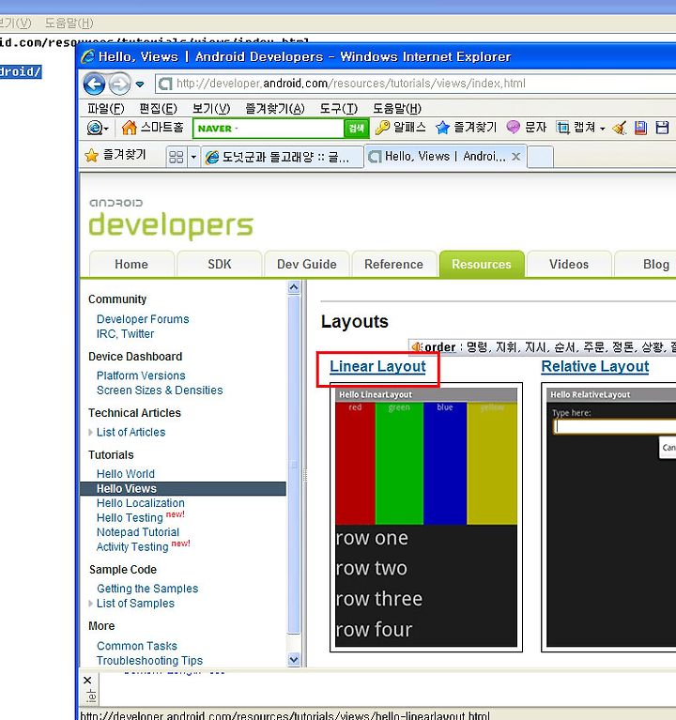The width and height of the screenshot is (676, 720).
Task: Open the Activity Testing link
Action: 132,547
